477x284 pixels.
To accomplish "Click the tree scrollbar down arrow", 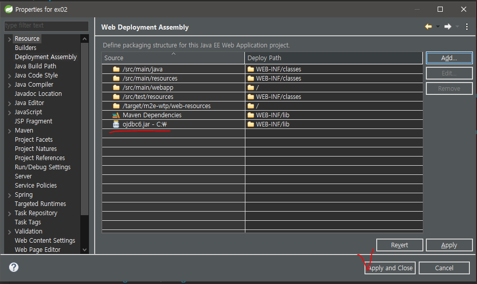I will point(84,250).
